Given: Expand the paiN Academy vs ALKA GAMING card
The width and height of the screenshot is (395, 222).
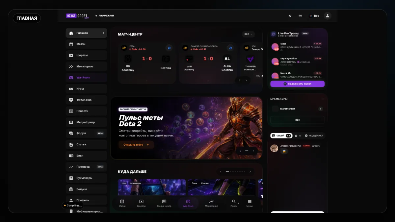Looking at the screenshot, I should (208, 81).
